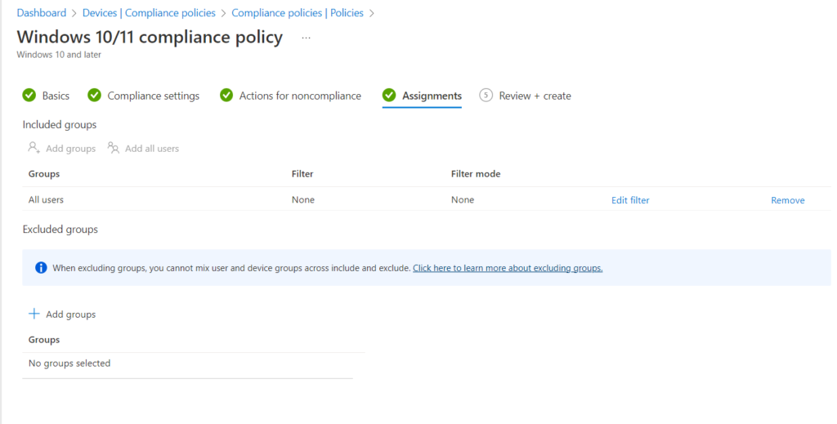837x424 pixels.
Task: Open the learn more about excluding groups link
Action: pos(508,268)
